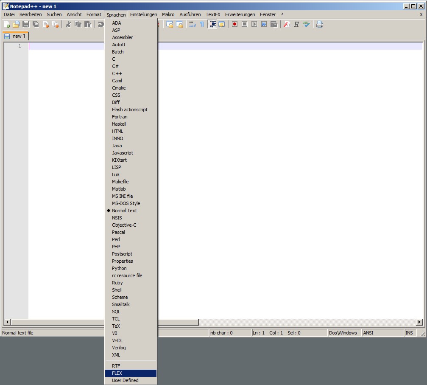
Task: Switch to the new 1 document tab
Action: [x=16, y=36]
